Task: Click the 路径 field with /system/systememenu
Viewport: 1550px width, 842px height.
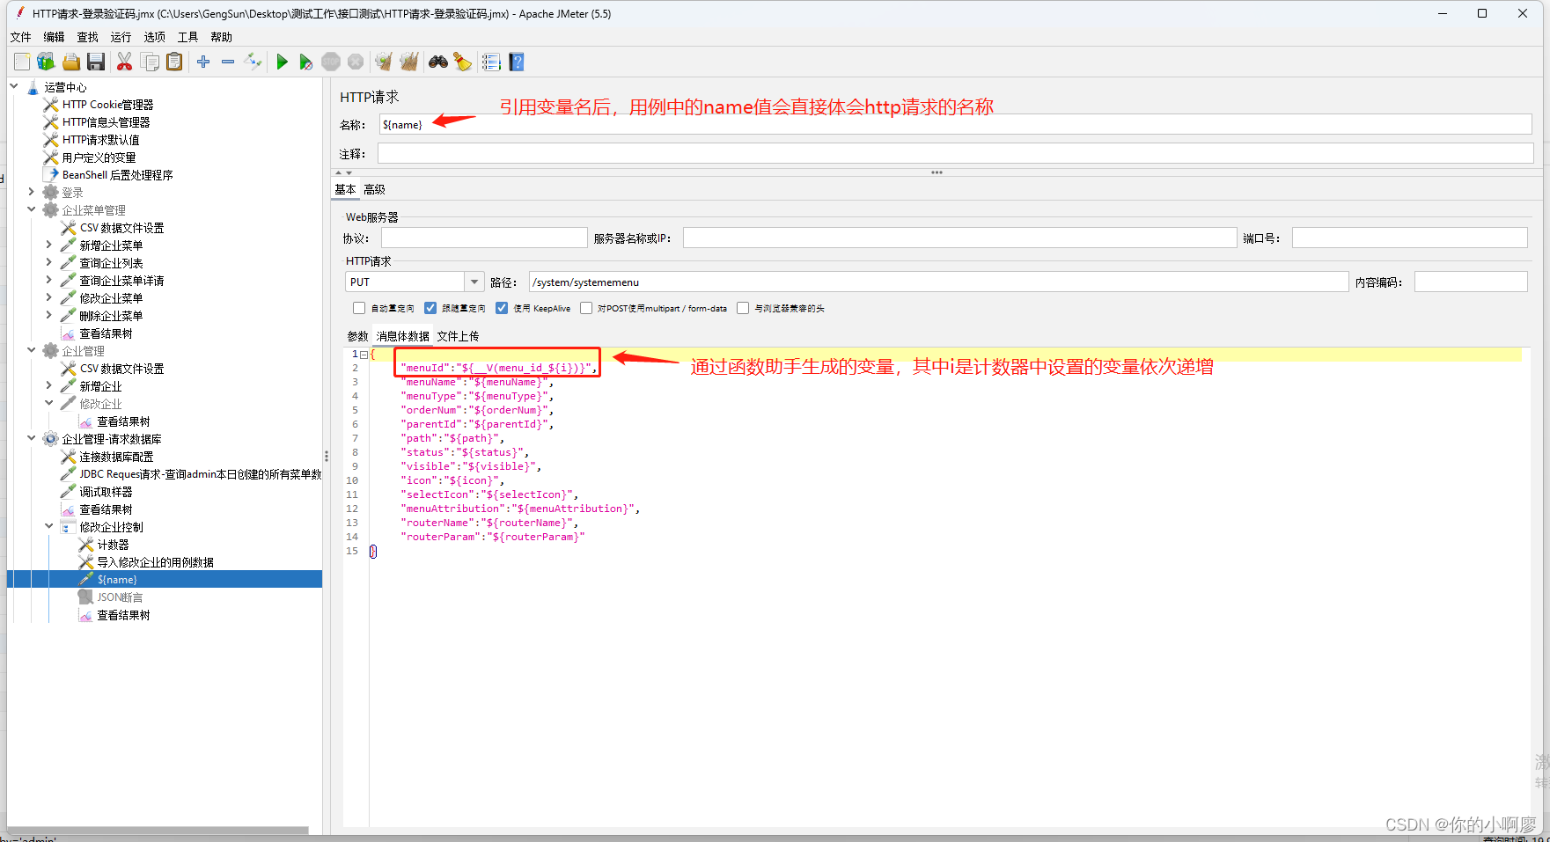Action: click(938, 282)
